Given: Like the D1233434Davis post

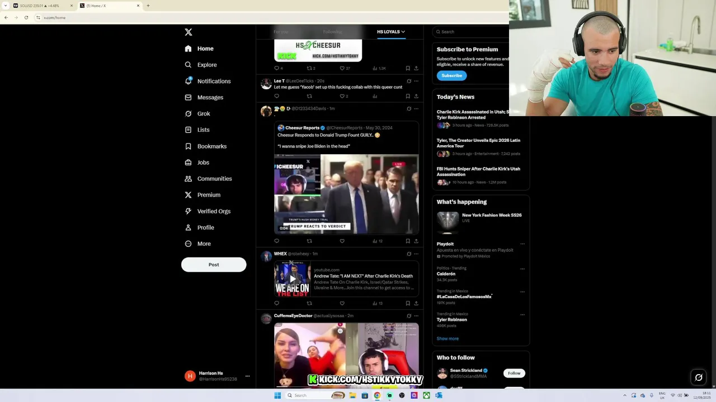Looking at the screenshot, I should 342,241.
